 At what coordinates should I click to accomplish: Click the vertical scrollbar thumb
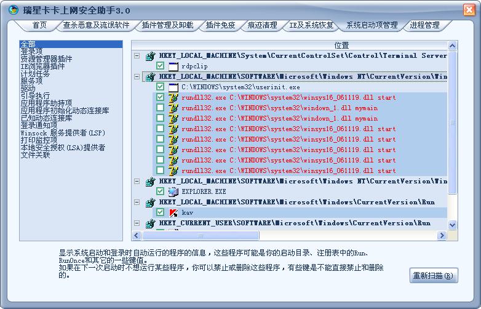453,122
